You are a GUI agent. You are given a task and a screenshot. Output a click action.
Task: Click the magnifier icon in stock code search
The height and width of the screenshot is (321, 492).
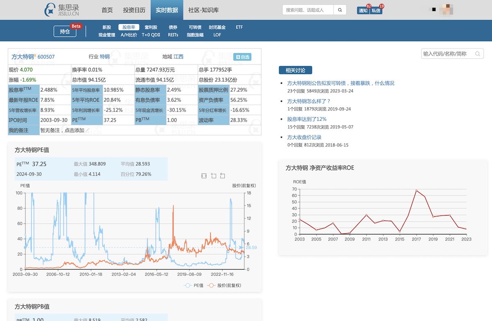point(478,54)
